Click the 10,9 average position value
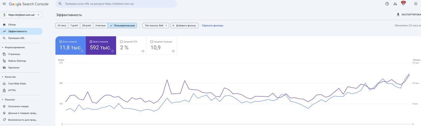The width and height of the screenshot is (421, 126). (x=156, y=48)
